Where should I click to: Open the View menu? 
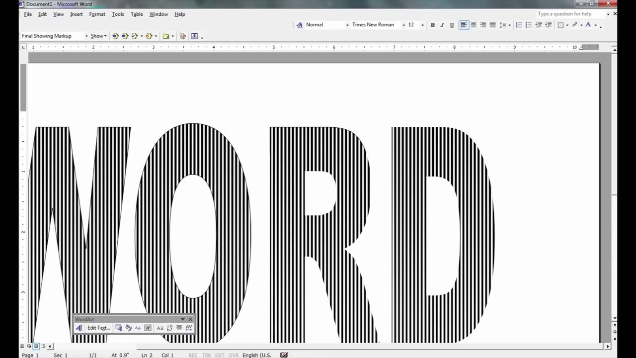tap(59, 14)
